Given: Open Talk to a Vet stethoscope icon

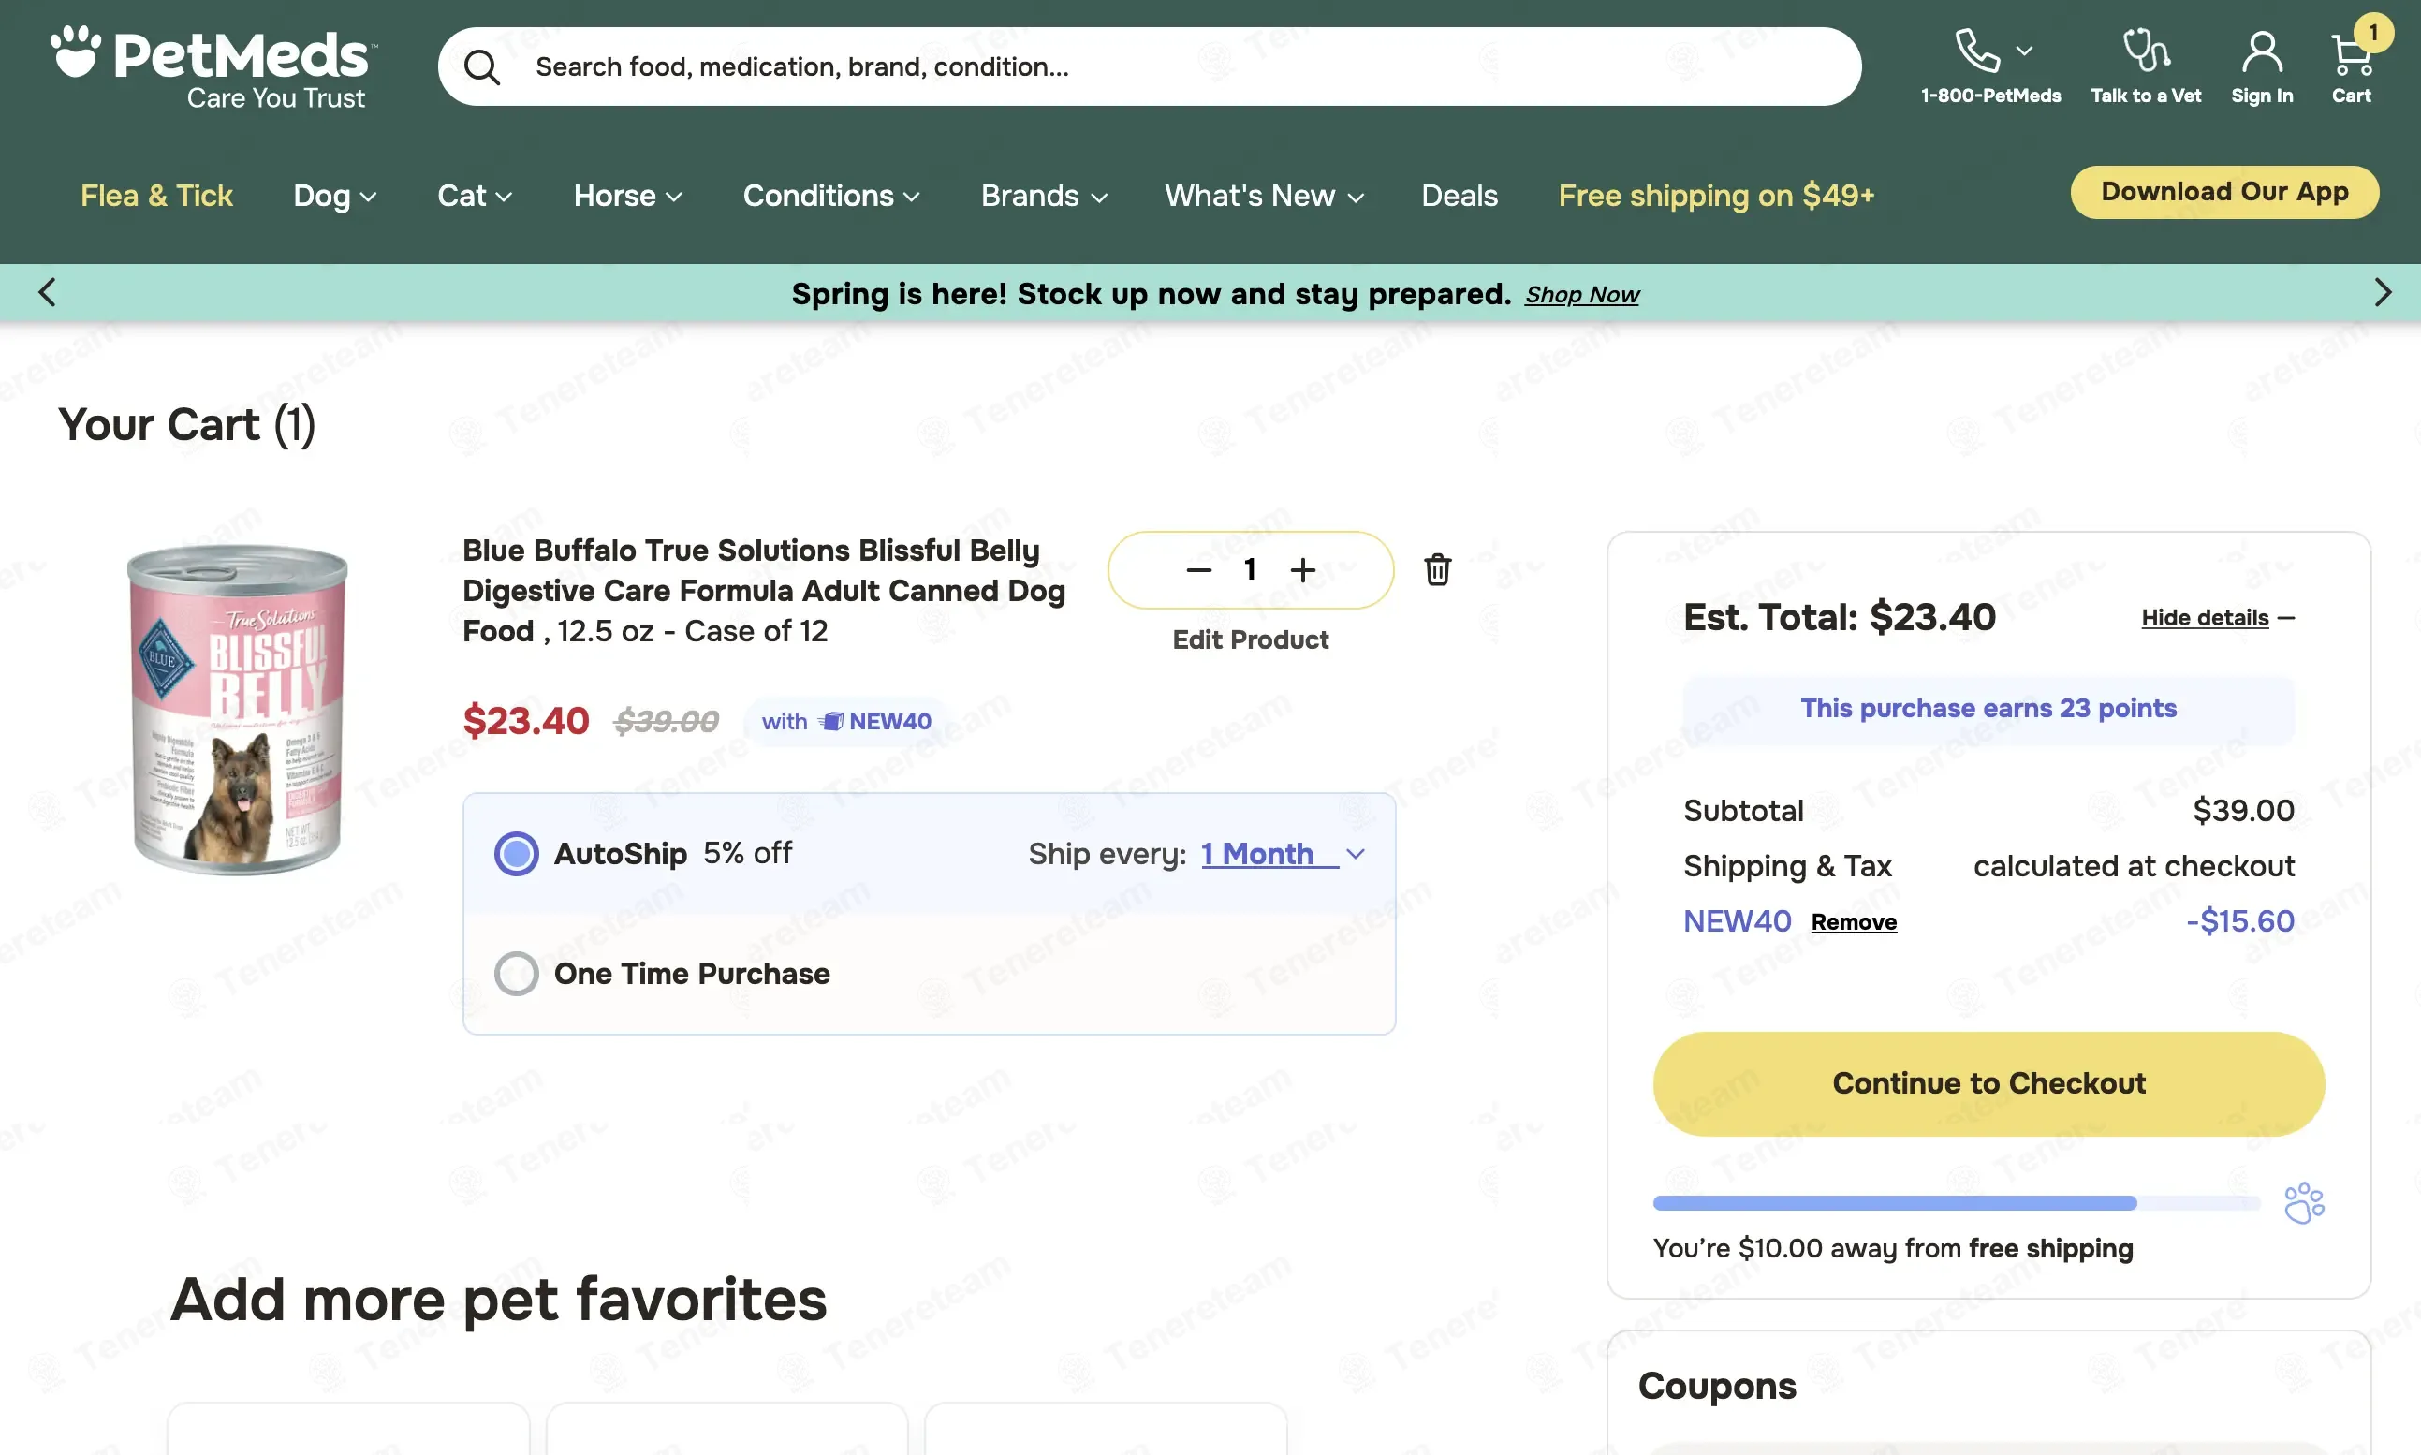Looking at the screenshot, I should (2146, 50).
